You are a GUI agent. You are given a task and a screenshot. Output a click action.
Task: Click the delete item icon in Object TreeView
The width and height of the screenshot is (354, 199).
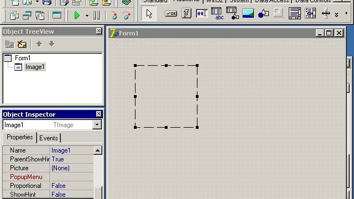click(22, 44)
